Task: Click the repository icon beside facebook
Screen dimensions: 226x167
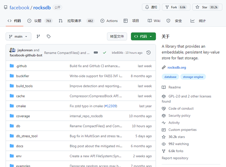Action: point(6,7)
